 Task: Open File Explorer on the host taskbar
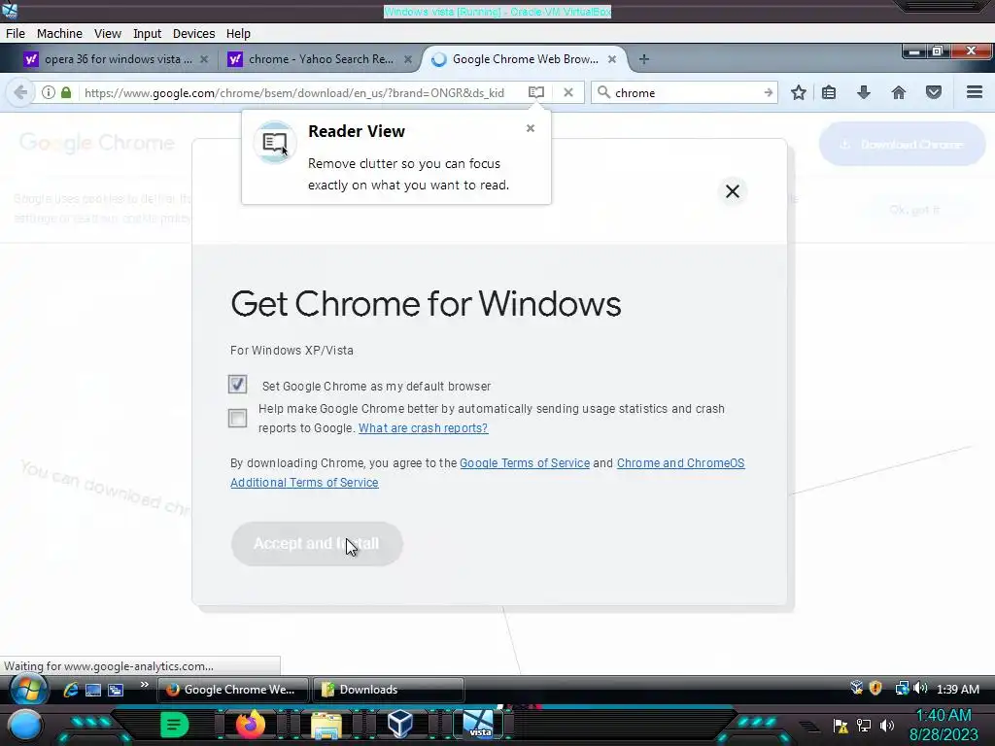pyautogui.click(x=326, y=726)
